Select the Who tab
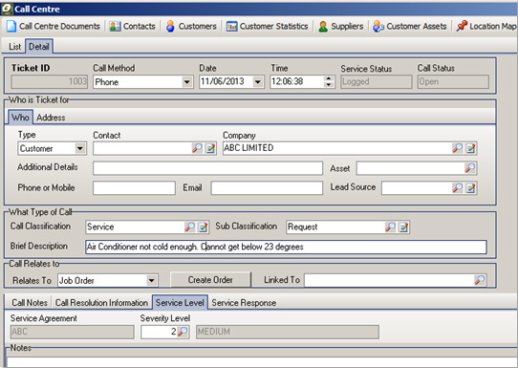The height and width of the screenshot is (368, 518). pyautogui.click(x=20, y=118)
